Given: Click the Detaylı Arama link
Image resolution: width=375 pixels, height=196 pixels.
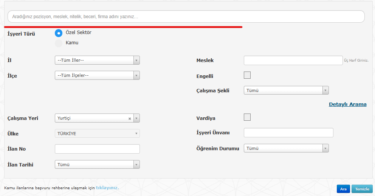Looking at the screenshot, I should pyautogui.click(x=347, y=104).
